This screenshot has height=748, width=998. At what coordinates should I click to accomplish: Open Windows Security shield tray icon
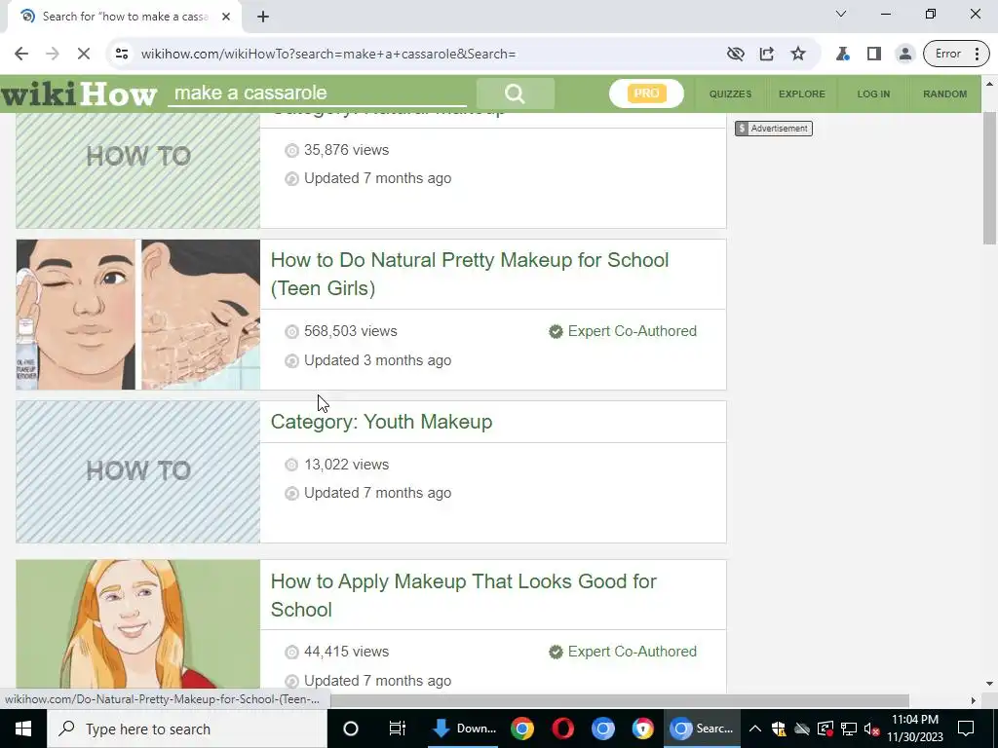[x=779, y=729]
